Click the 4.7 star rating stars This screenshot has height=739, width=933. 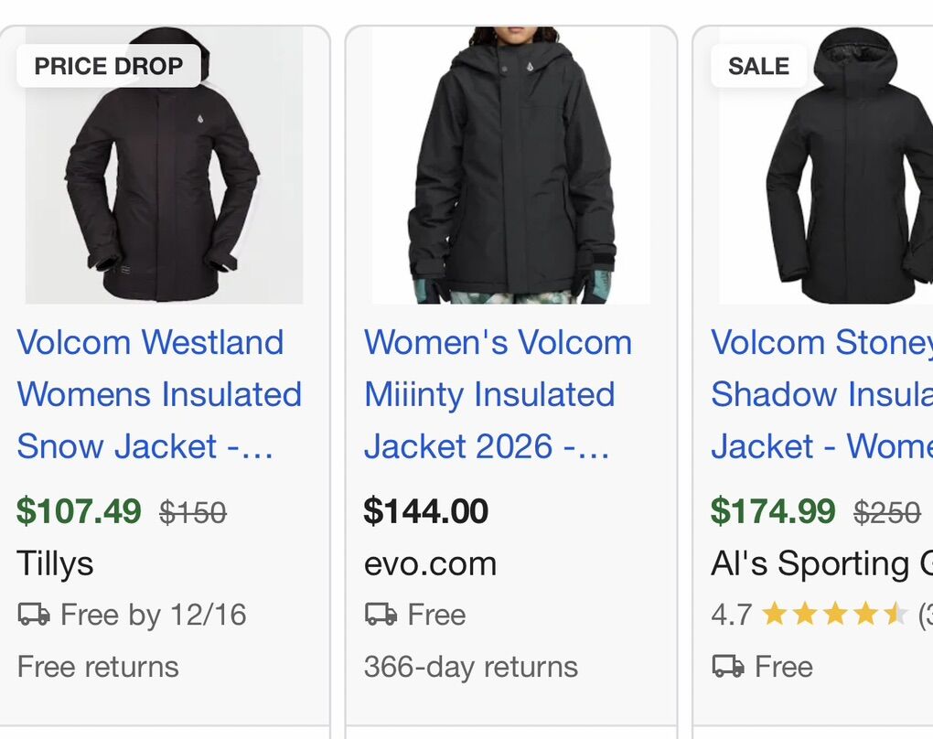coord(833,615)
